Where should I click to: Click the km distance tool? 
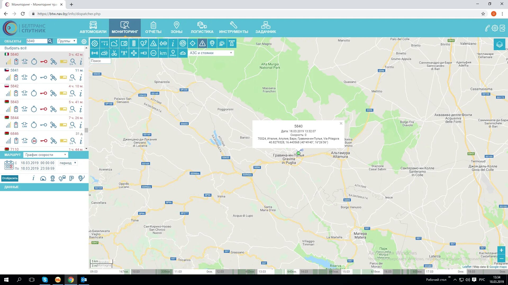coord(163,53)
